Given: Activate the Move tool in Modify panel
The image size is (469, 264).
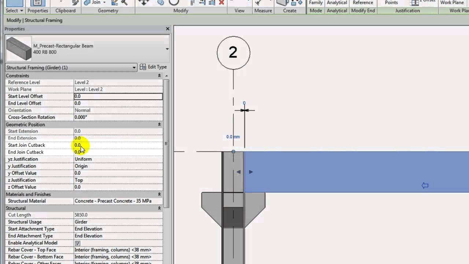Looking at the screenshot, I should point(144,3).
